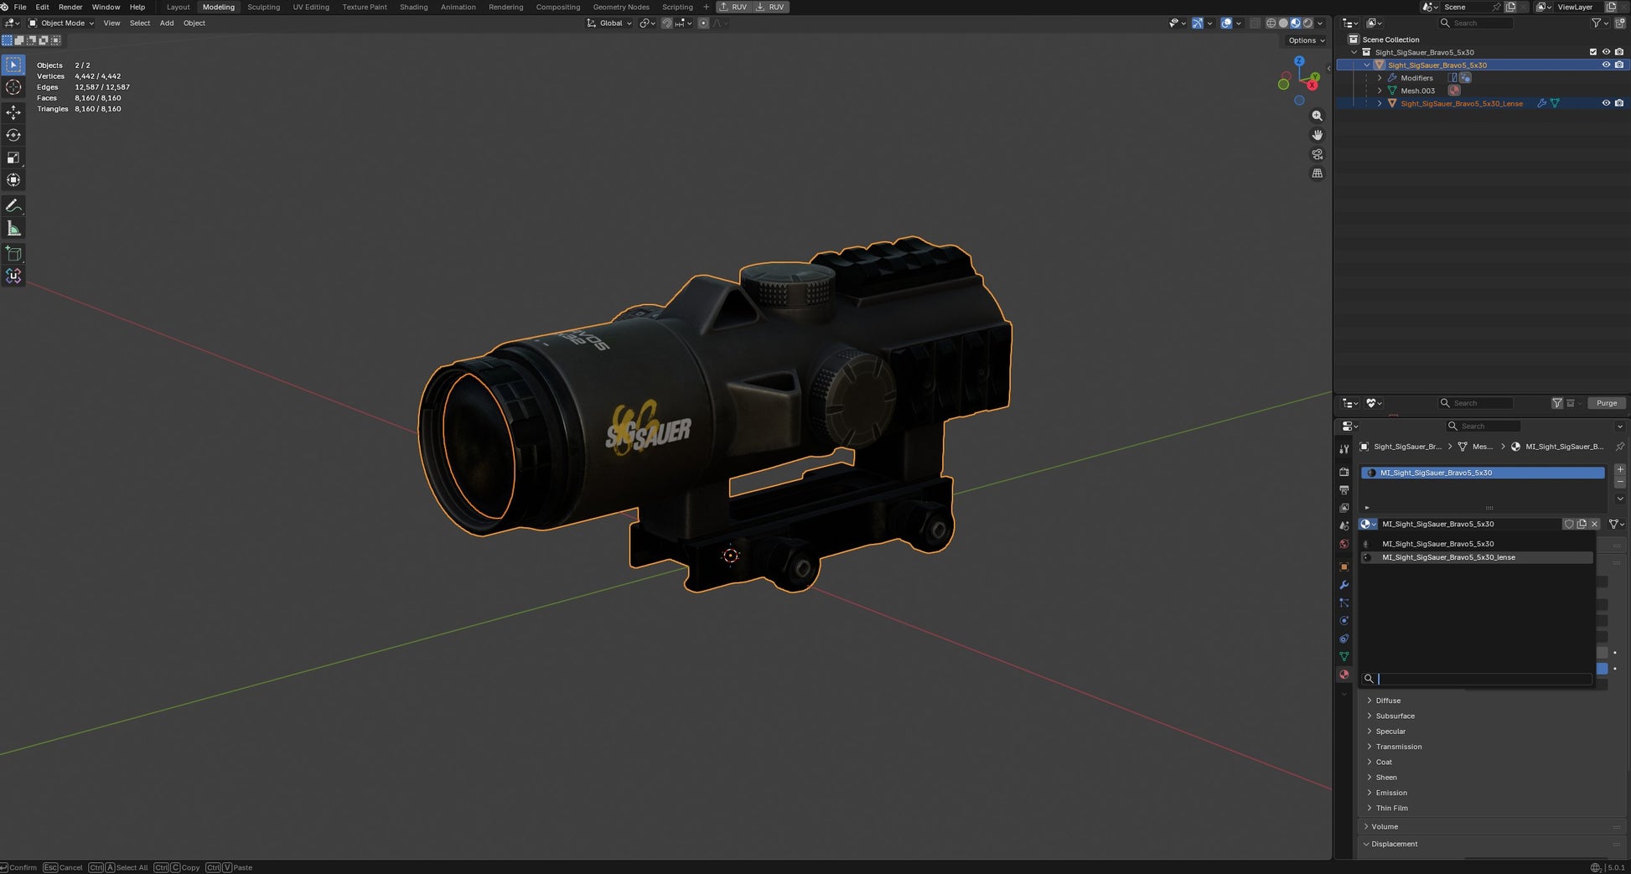Select the Rotate tool

pyautogui.click(x=13, y=135)
